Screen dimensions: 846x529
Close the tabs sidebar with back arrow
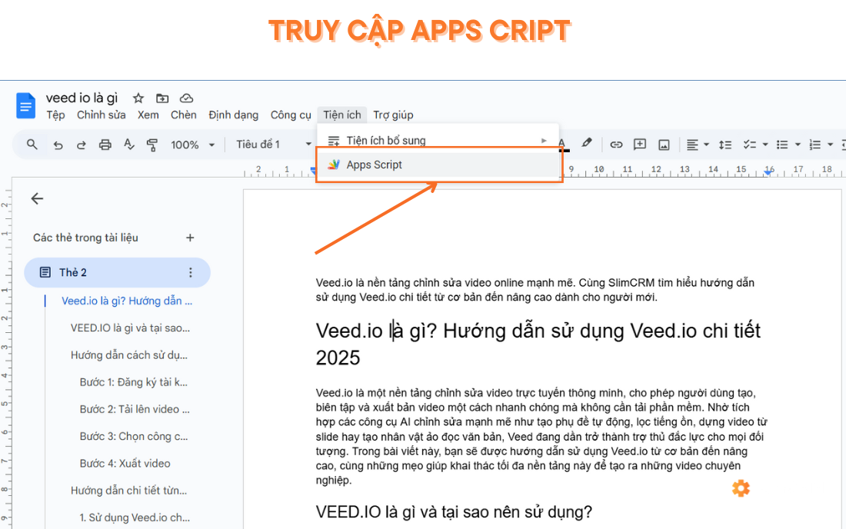37,198
